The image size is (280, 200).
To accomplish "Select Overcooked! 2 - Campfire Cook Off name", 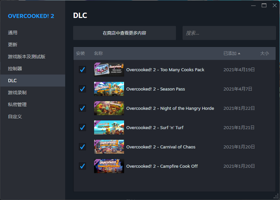I will click(162, 166).
